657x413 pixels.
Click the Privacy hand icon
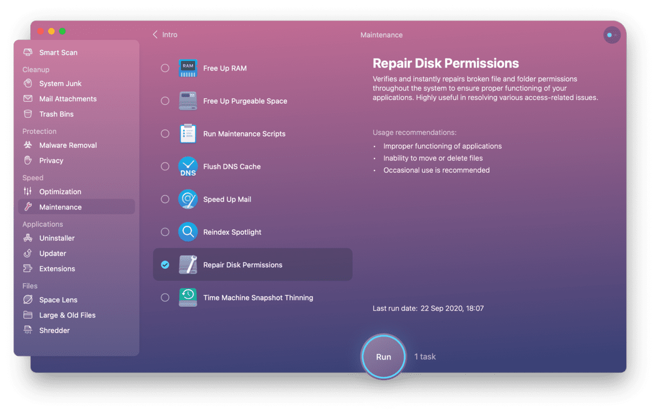coord(28,160)
